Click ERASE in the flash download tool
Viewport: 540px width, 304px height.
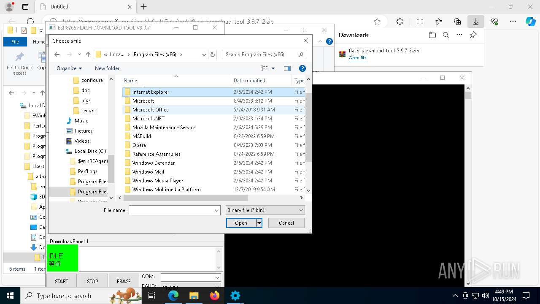[x=124, y=281]
